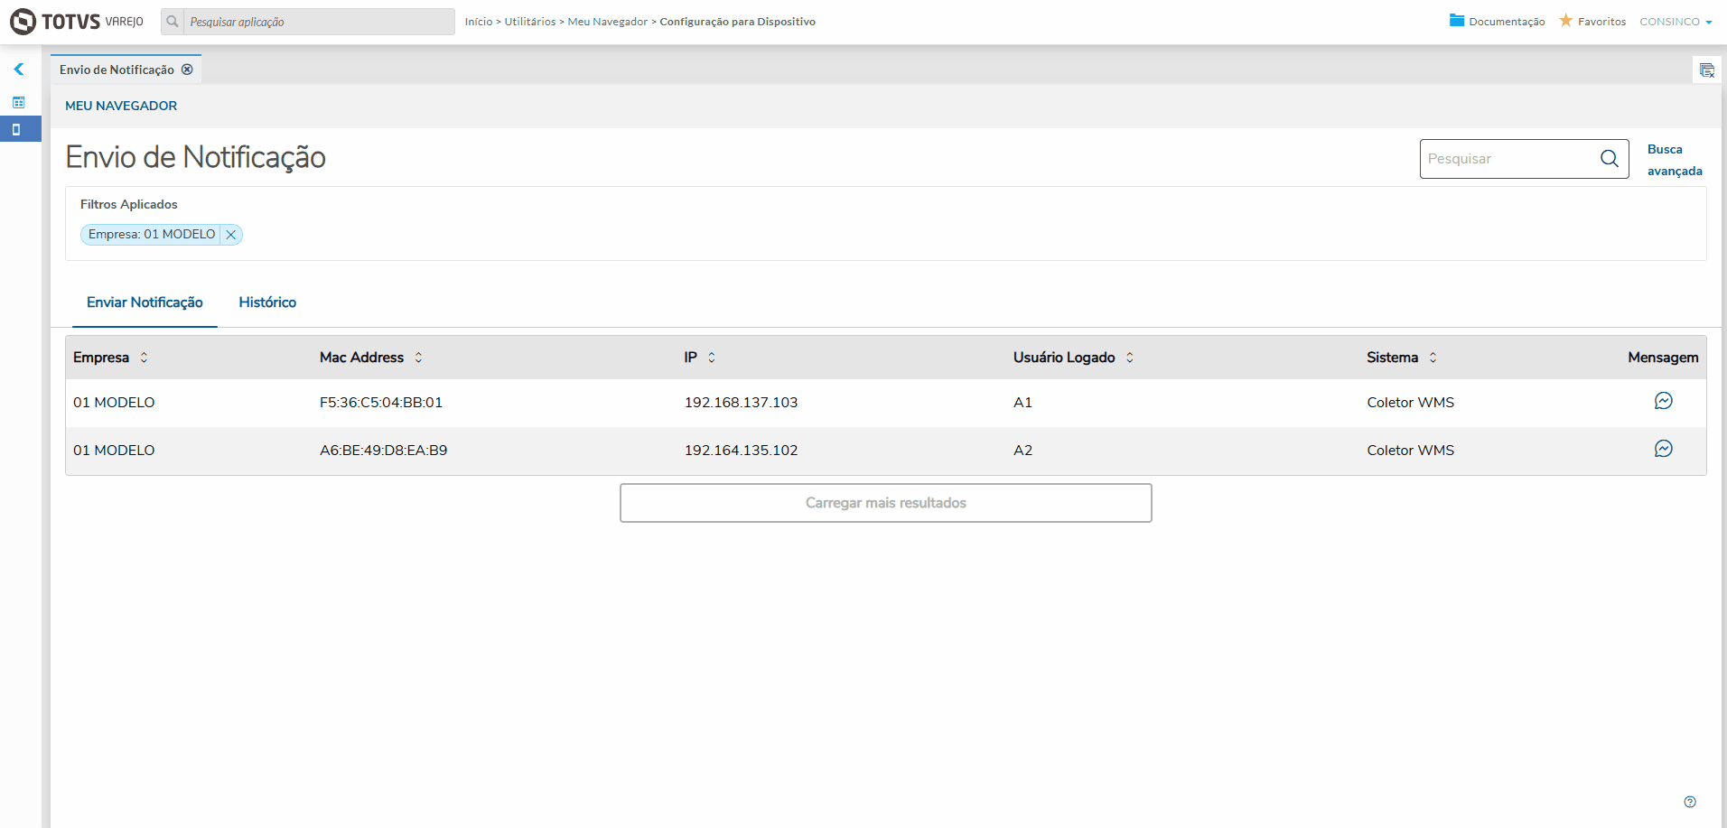
Task: Open Busca avançada link
Action: coord(1674,160)
